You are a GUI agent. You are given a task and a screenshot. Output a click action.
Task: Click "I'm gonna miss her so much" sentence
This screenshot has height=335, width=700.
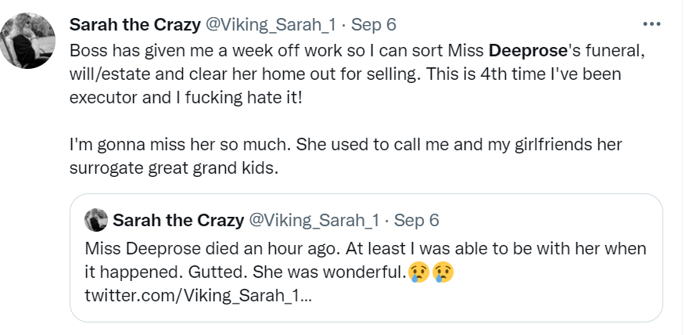[181, 144]
